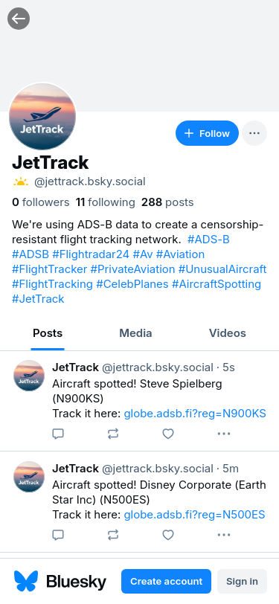Click the Bluesky butterfly logo
The image size is (279, 604).
pos(26,581)
